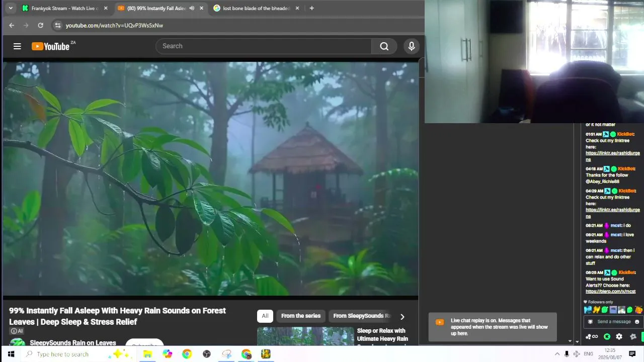Image resolution: width=644 pixels, height=362 pixels.
Task: Click the ENG language indicator
Action: point(588,354)
